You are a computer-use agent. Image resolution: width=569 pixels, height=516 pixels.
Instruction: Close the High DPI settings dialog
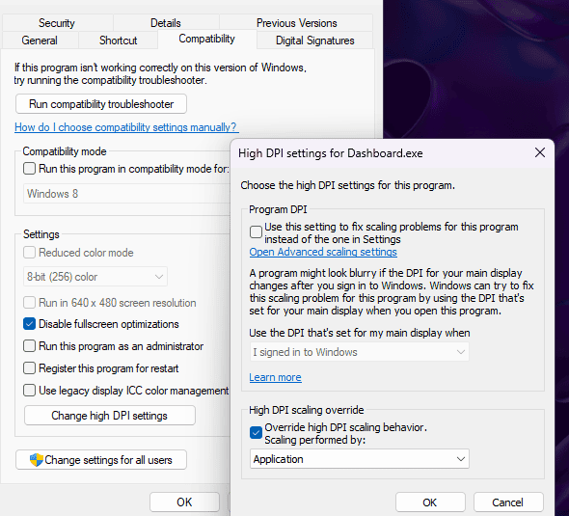point(540,152)
